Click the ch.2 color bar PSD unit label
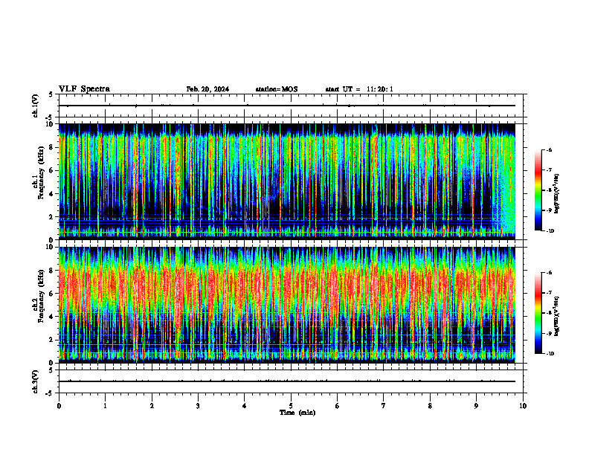 pyautogui.click(x=557, y=316)
